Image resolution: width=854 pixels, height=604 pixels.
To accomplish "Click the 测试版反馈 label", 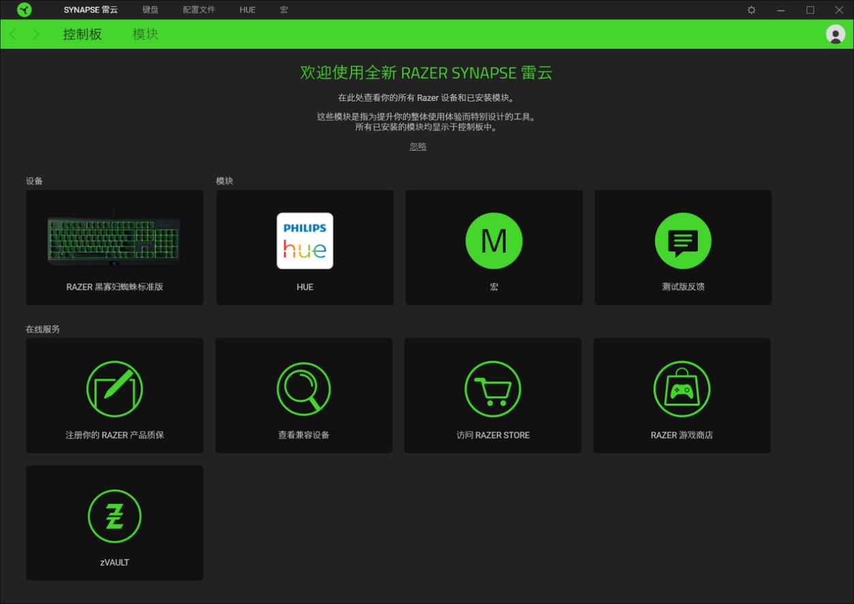I will click(x=683, y=287).
